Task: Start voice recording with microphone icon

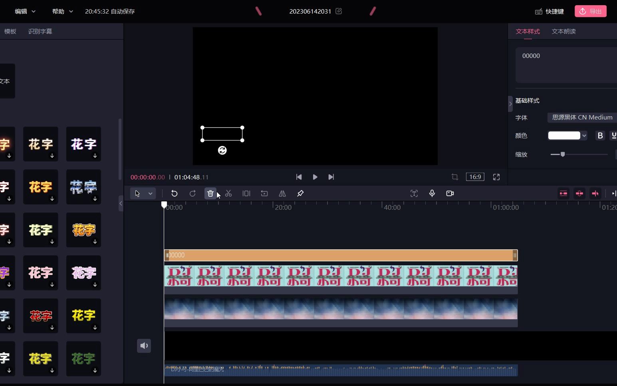Action: [x=432, y=193]
